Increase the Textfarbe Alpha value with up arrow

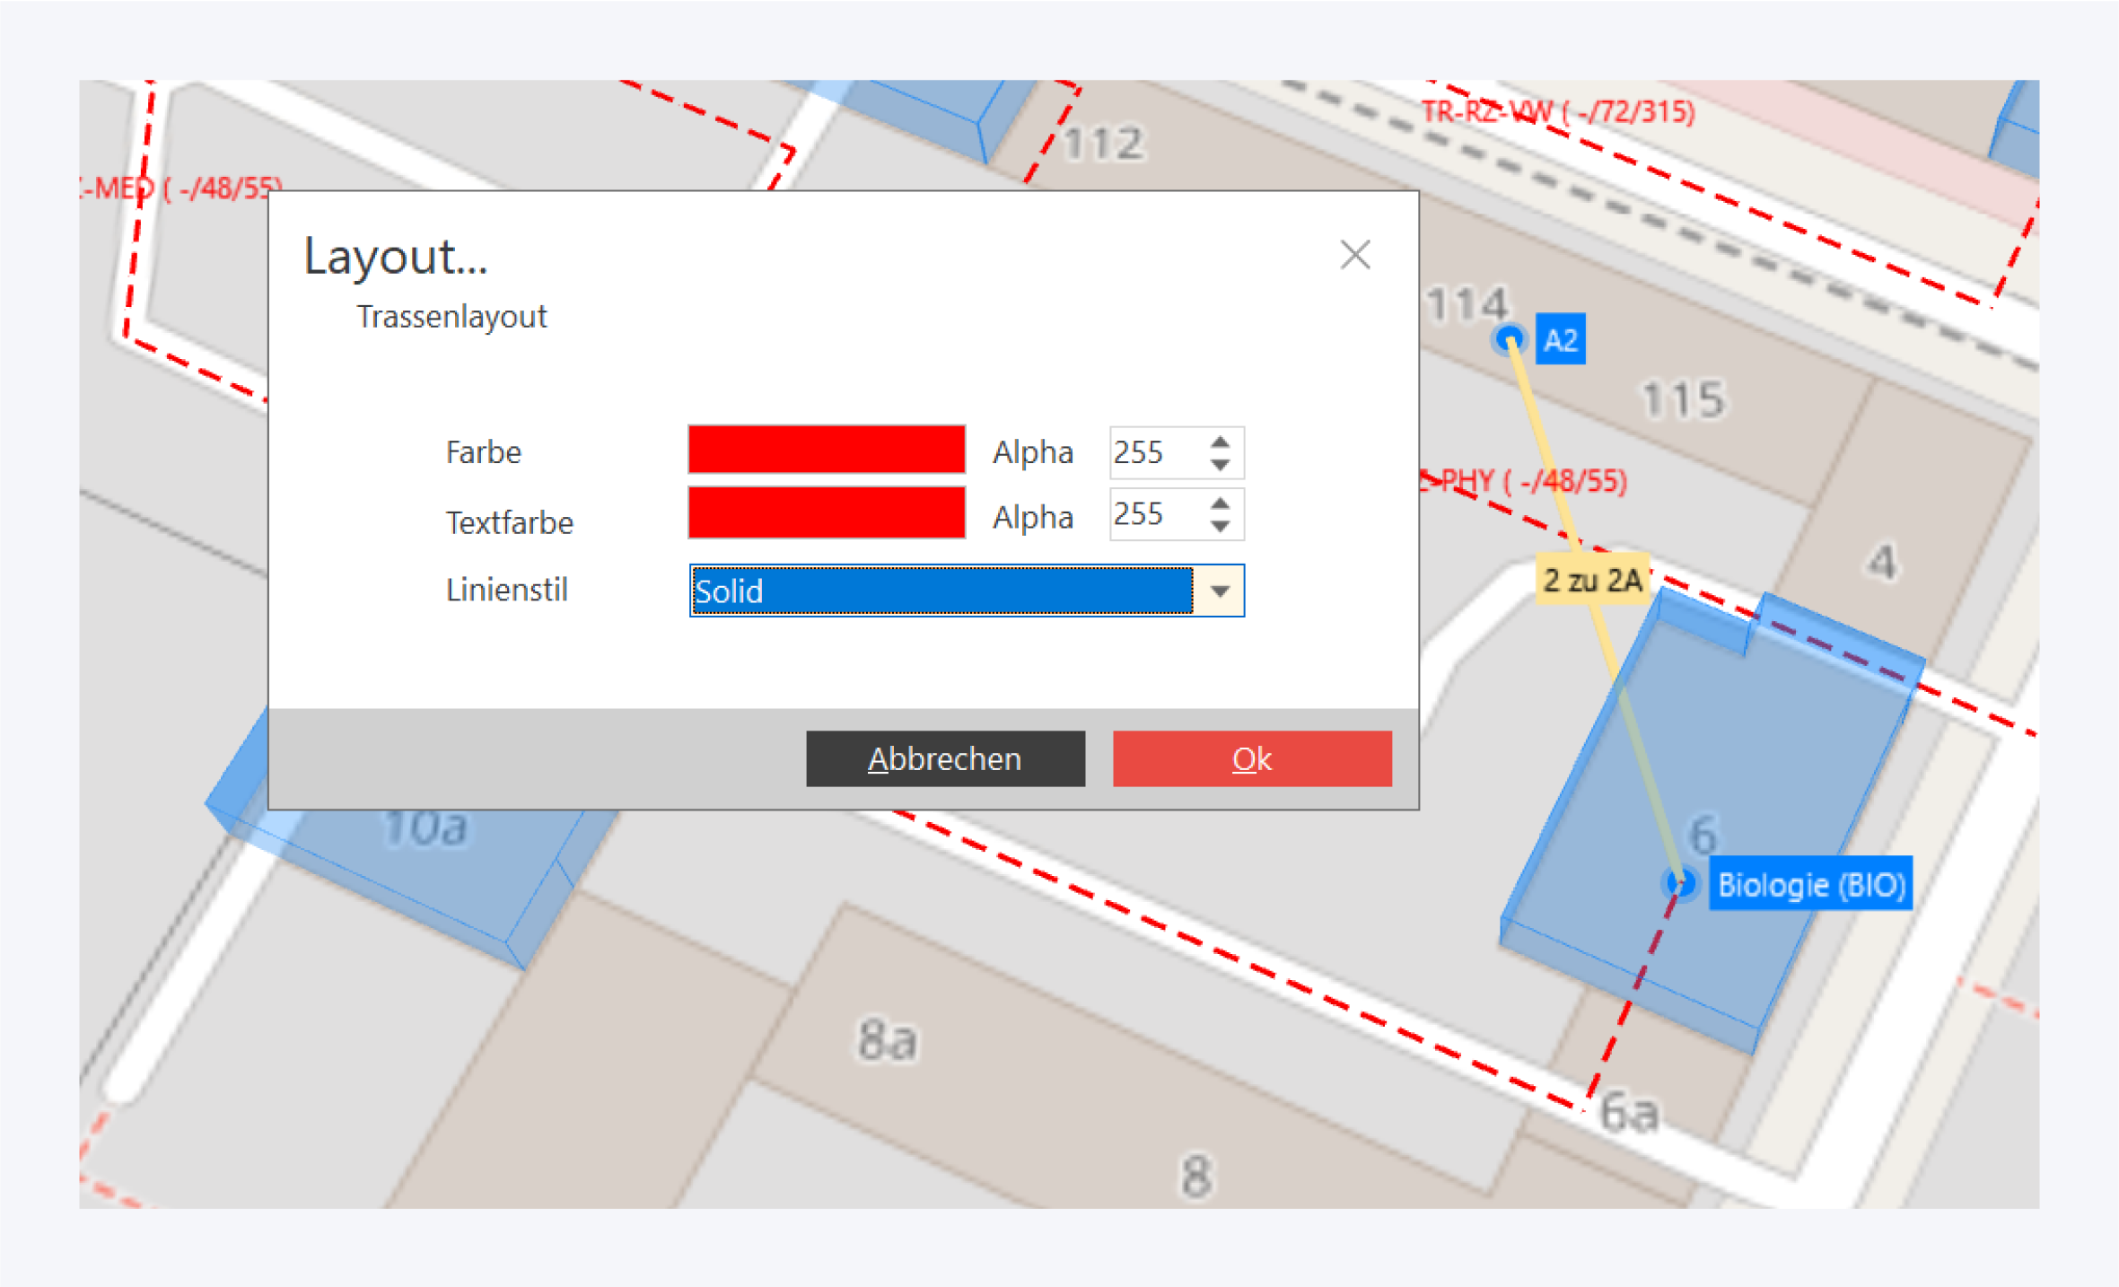(1219, 504)
